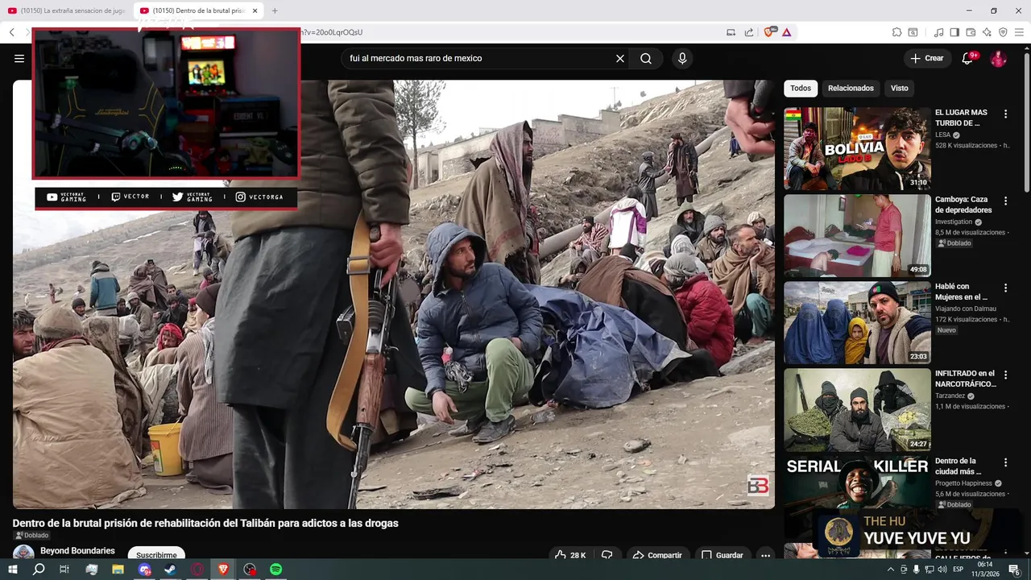Image resolution: width=1031 pixels, height=580 pixels.
Task: Open the browser new tab
Action: click(x=275, y=10)
